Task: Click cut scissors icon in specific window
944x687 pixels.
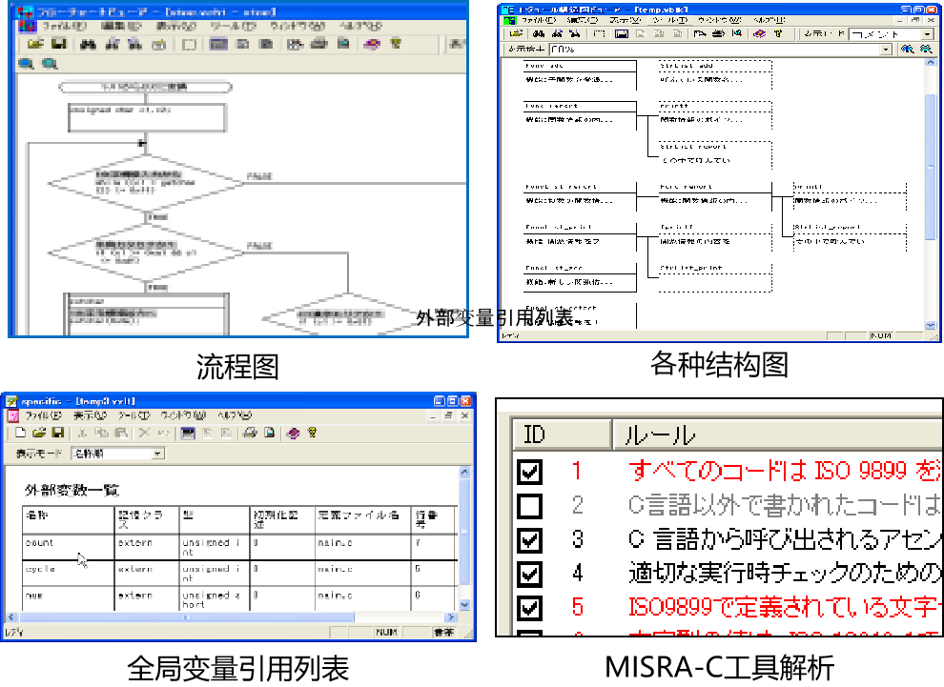Action: coord(82,433)
